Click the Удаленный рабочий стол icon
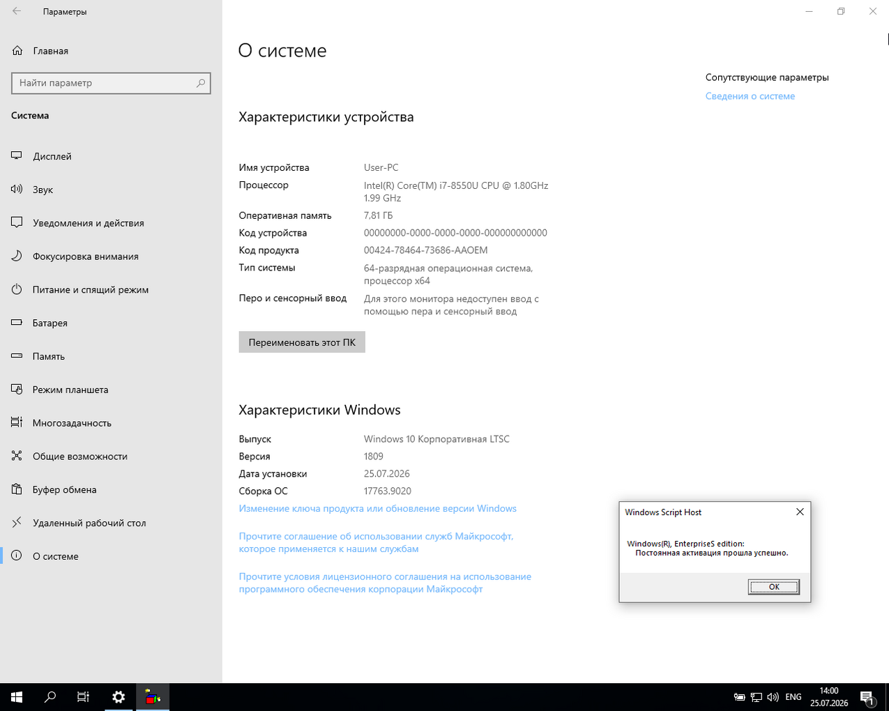889x711 pixels. coord(17,523)
